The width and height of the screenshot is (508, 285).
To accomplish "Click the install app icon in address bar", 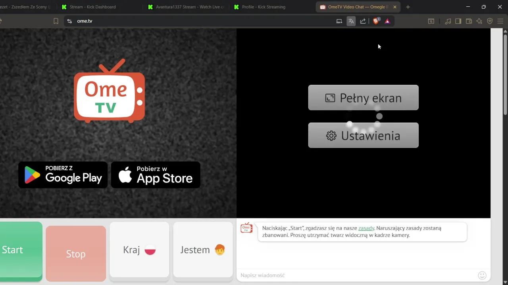I will pyautogui.click(x=339, y=21).
